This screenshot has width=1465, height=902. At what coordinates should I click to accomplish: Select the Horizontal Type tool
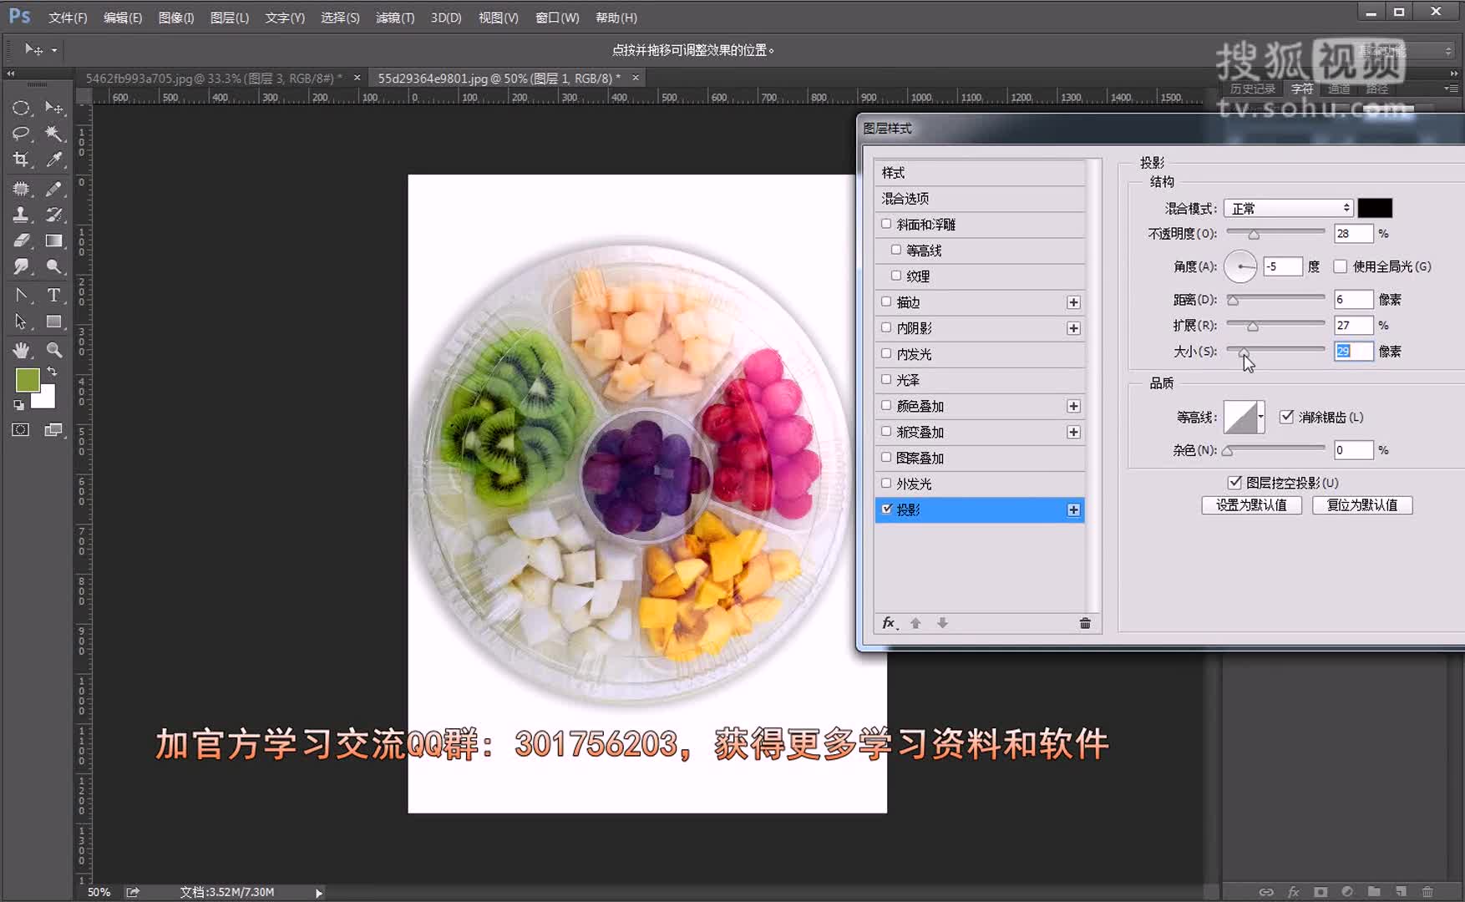(53, 296)
